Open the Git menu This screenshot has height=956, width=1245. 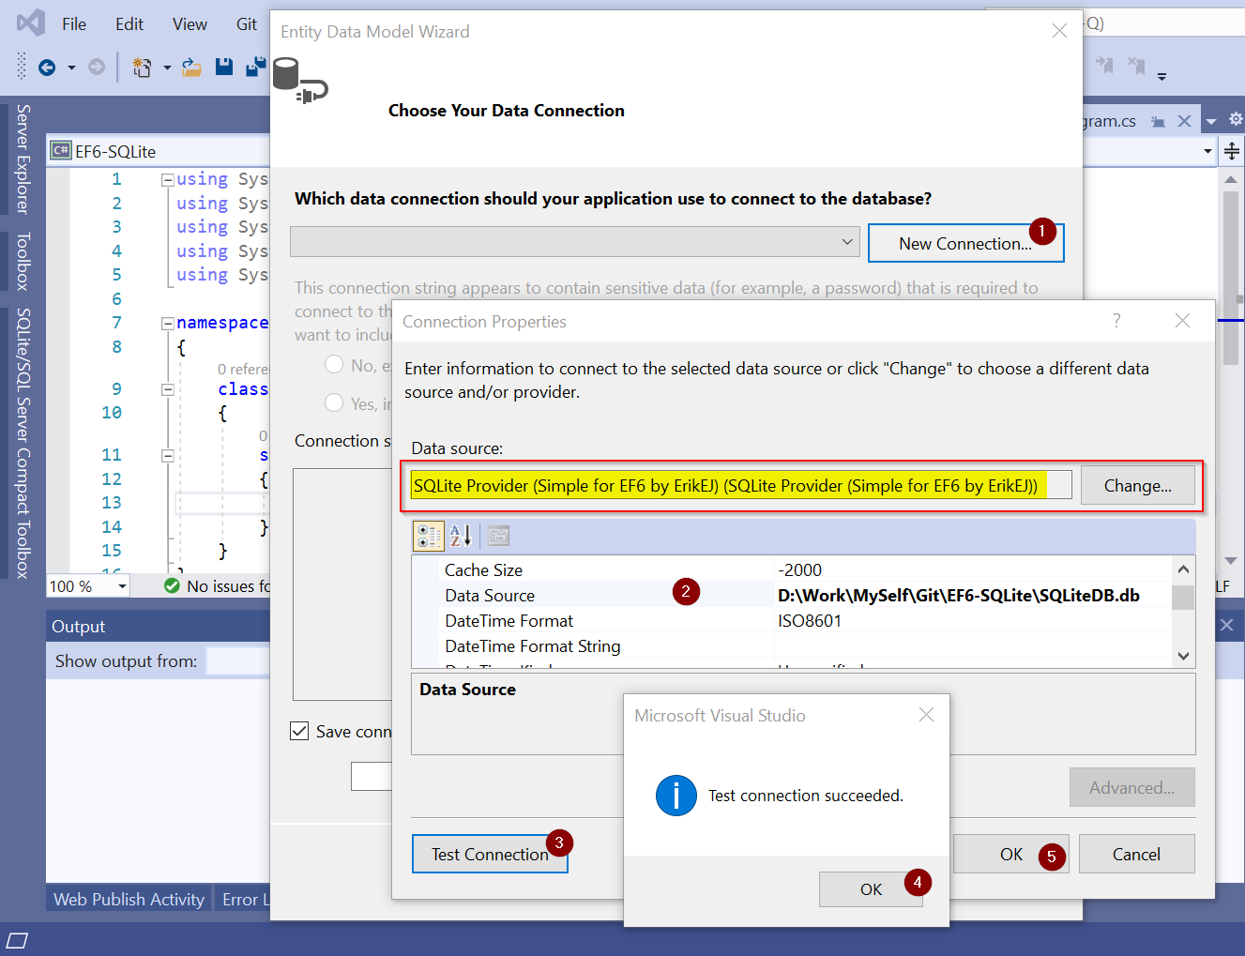[x=247, y=24]
